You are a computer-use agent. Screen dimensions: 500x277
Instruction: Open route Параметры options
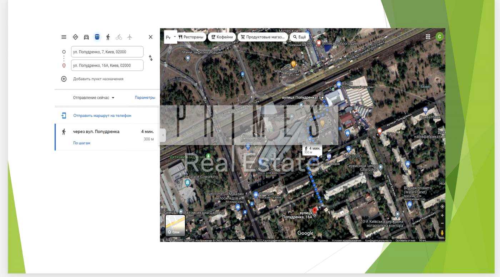[145, 97]
